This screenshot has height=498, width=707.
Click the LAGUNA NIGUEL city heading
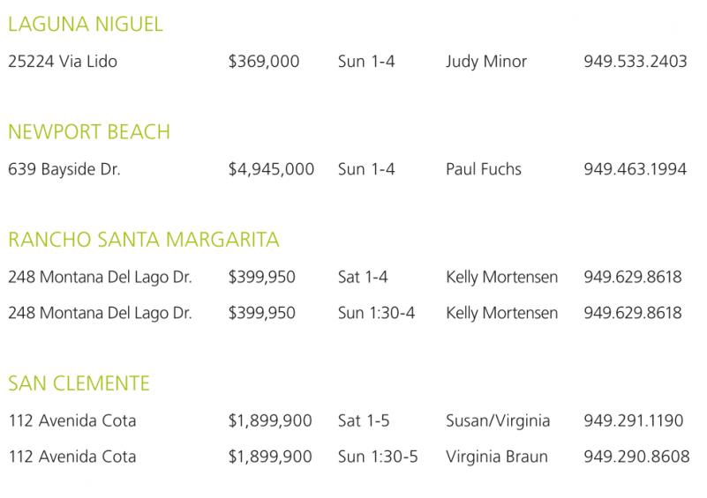point(86,25)
